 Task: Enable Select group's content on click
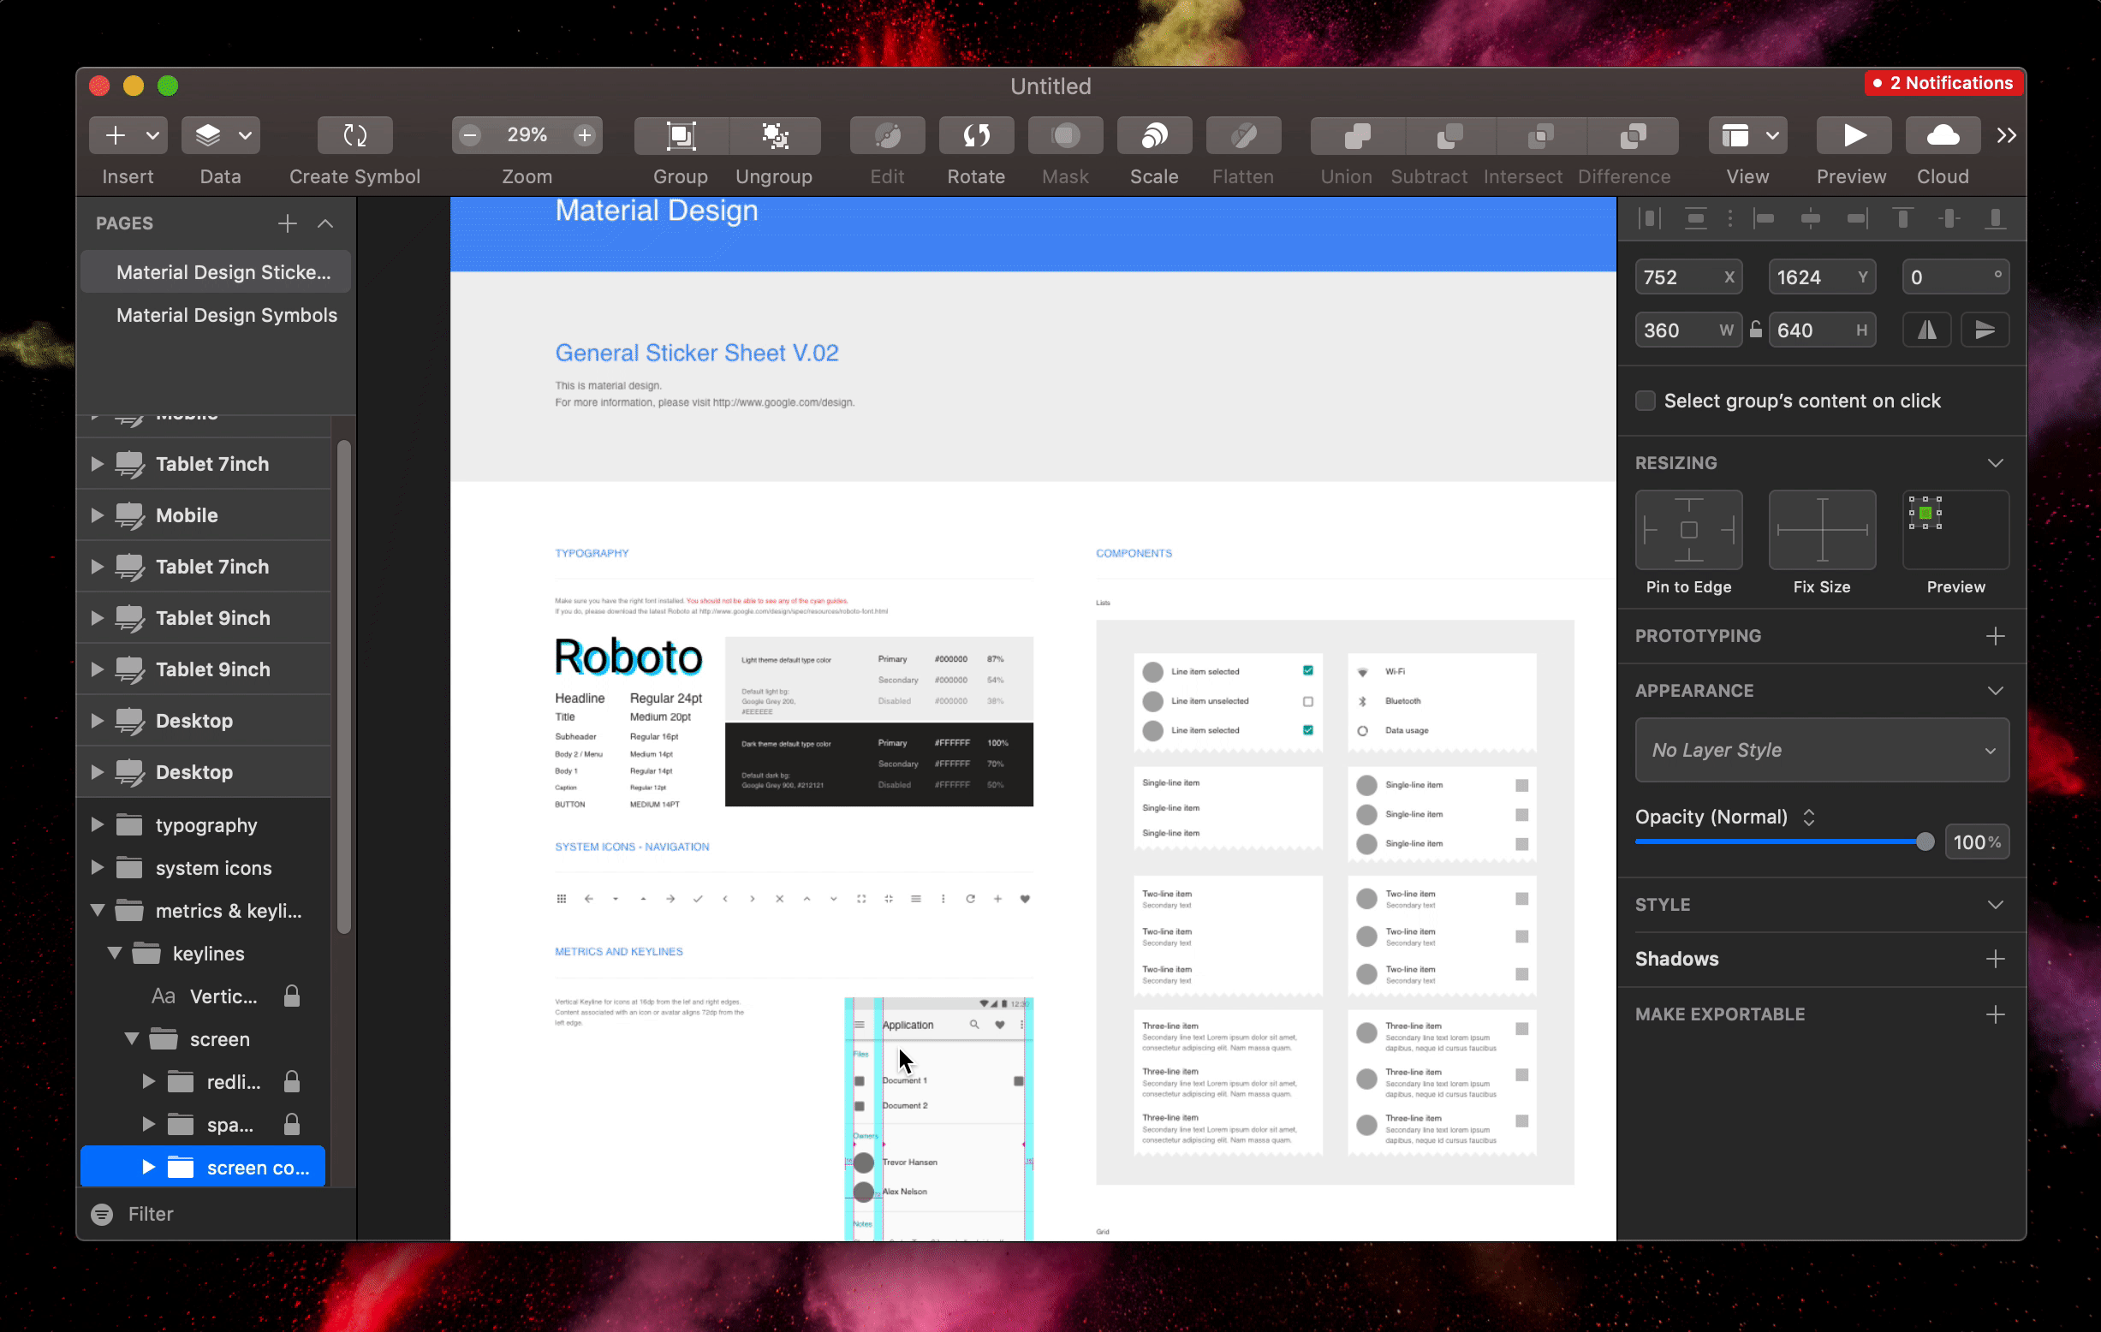click(1646, 401)
